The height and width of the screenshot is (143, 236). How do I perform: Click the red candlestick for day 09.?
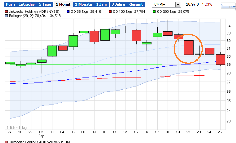pyautogui.click(x=94, y=36)
